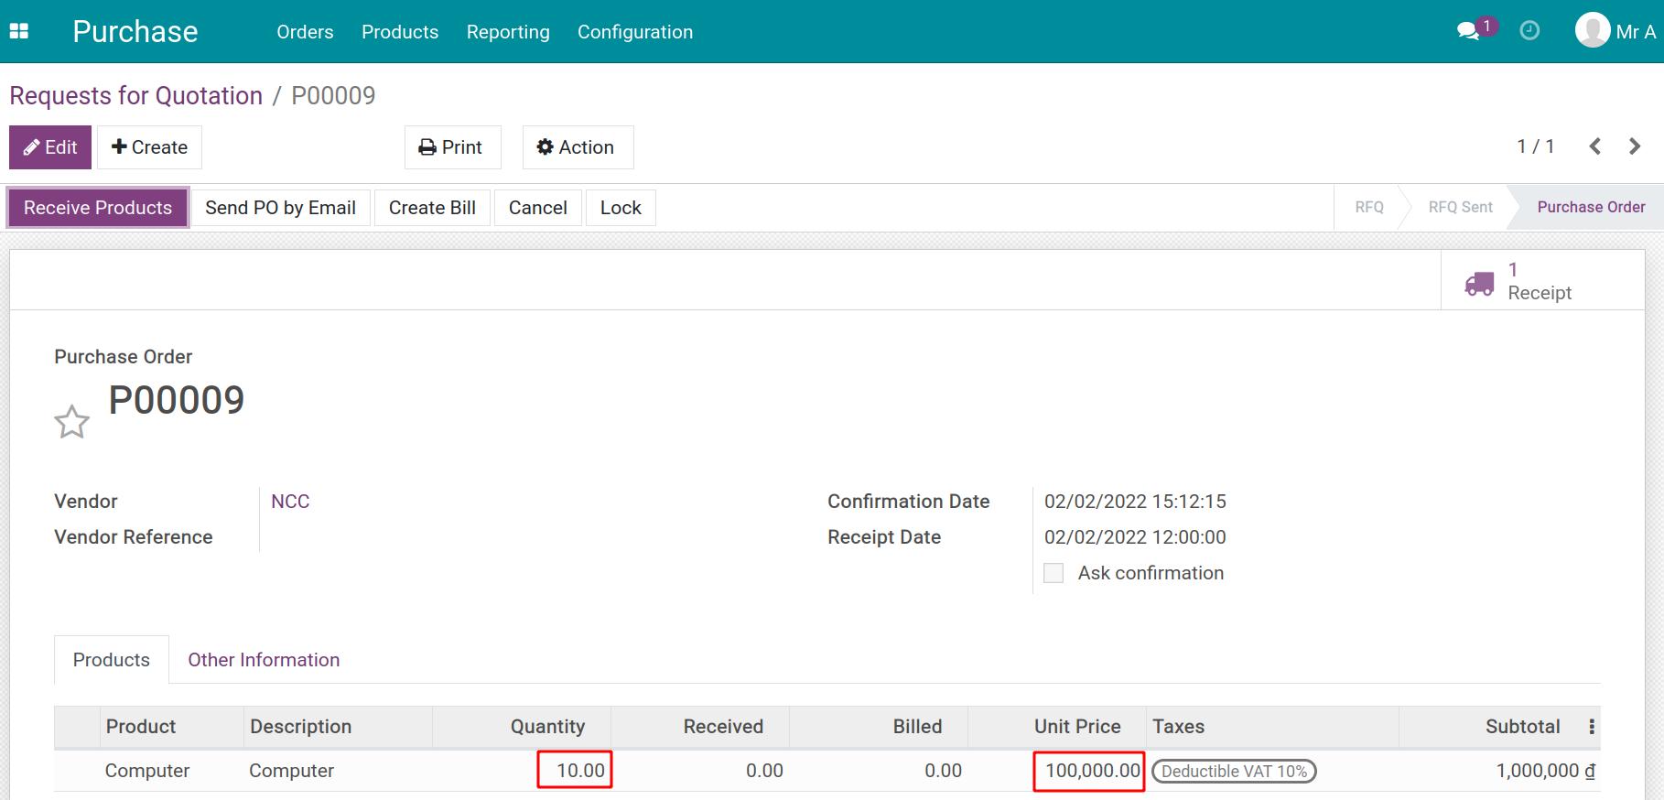Click the Computer product cell
Image resolution: width=1664 pixels, height=800 pixels.
pos(147,771)
